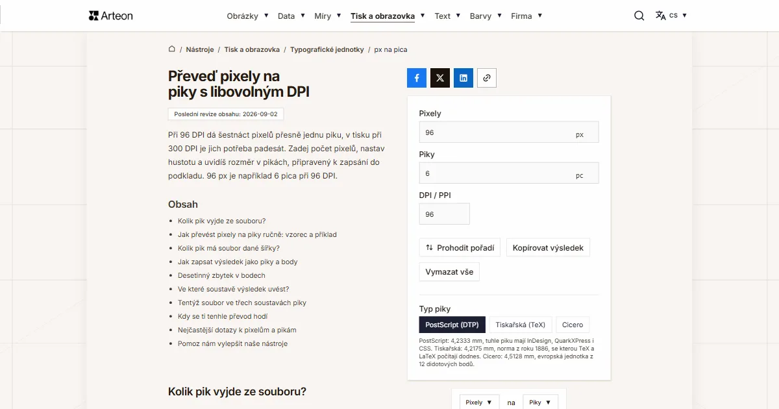Open the Tisk a obrazovka breadcrumb
This screenshot has width=779, height=409.
(x=252, y=49)
